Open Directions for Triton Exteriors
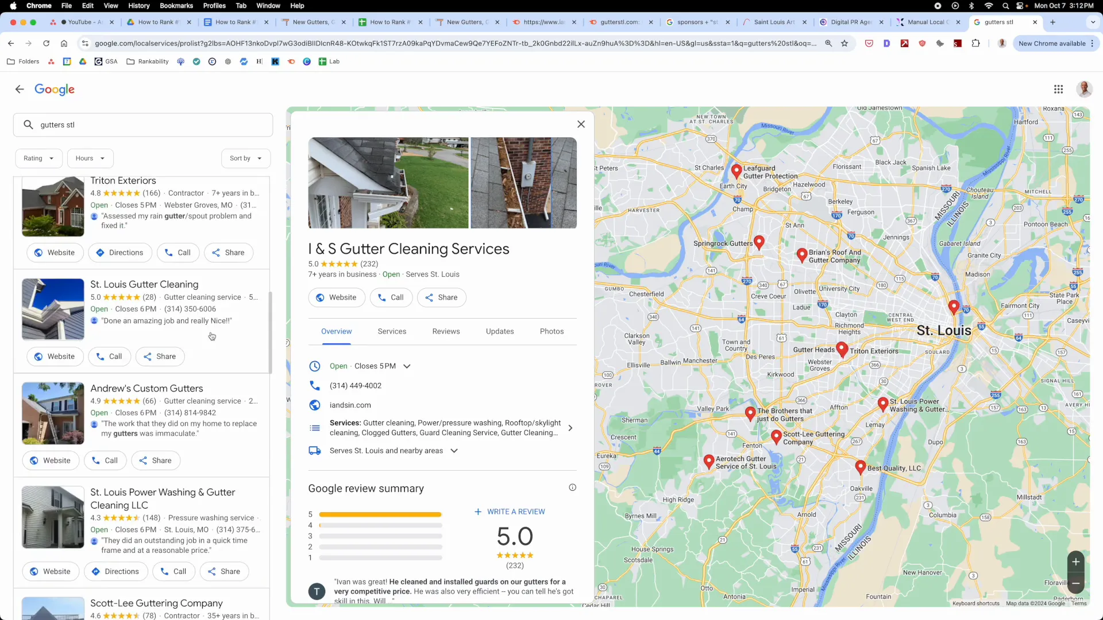The height and width of the screenshot is (620, 1103). pyautogui.click(x=119, y=253)
